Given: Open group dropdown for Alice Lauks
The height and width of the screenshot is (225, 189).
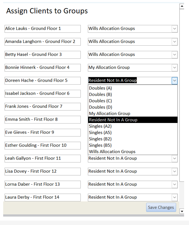Looking at the screenshot, I should click(x=175, y=29).
